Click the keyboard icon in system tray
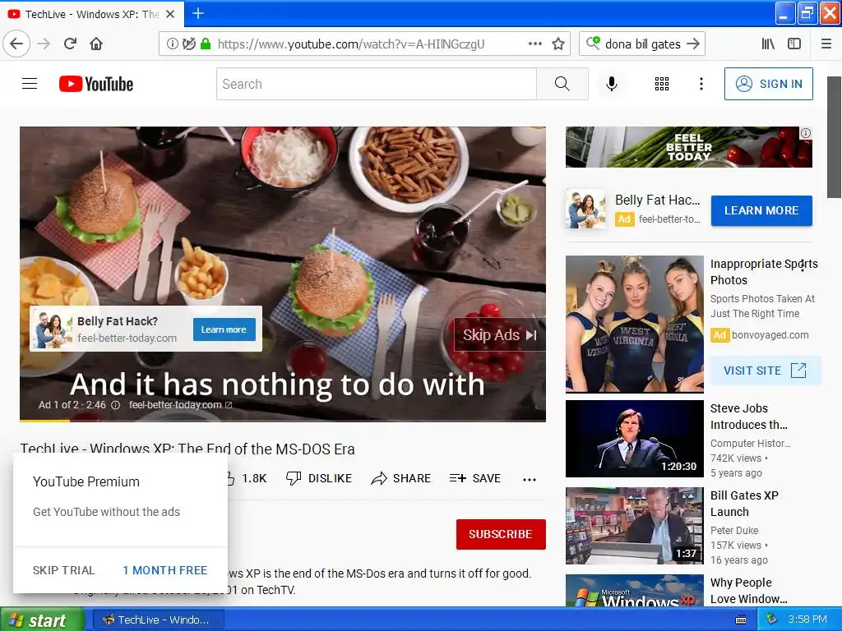The width and height of the screenshot is (842, 631). coord(741,619)
